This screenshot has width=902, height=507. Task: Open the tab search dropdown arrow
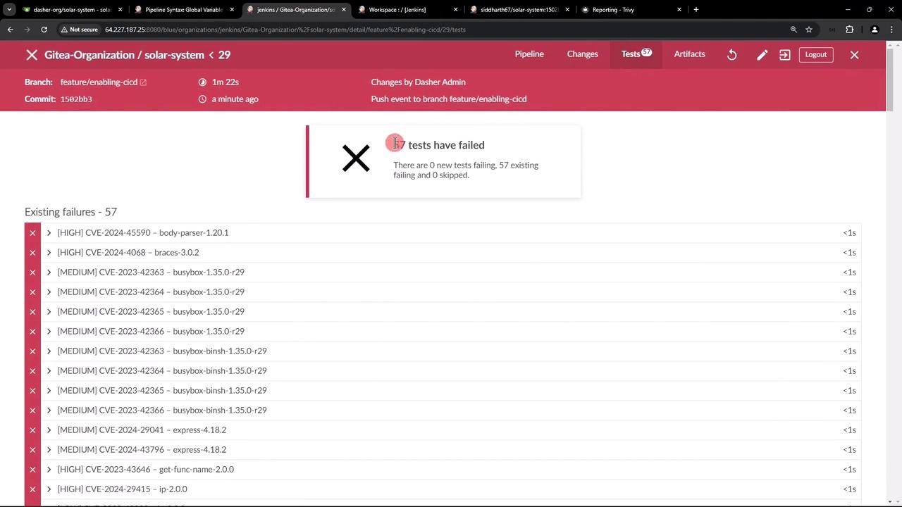9,10
